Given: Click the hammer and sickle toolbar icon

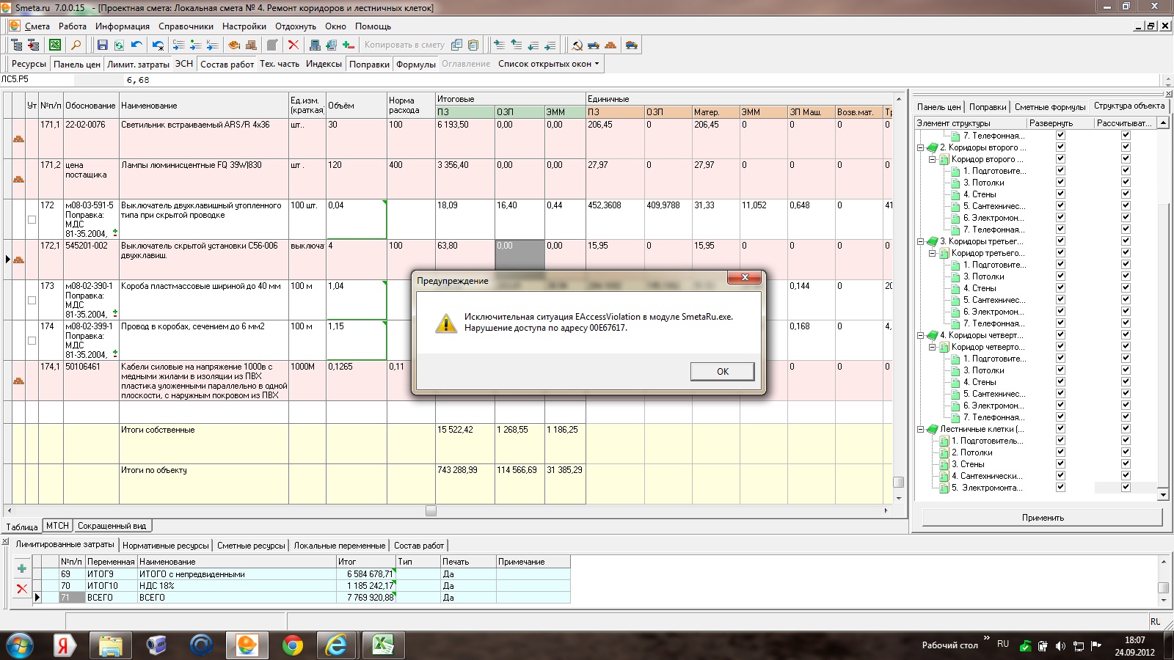Looking at the screenshot, I should [577, 45].
